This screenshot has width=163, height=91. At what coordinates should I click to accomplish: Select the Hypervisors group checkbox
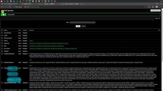click(x=2, y=43)
